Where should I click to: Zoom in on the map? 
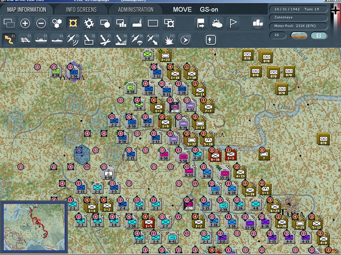click(25, 23)
